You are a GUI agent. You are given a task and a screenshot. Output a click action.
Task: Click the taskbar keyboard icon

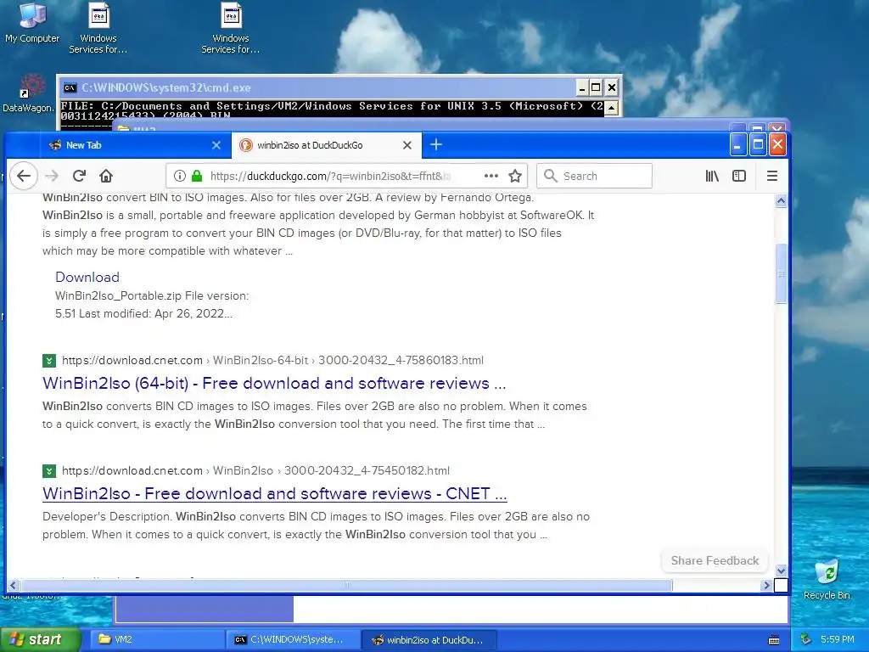point(774,640)
